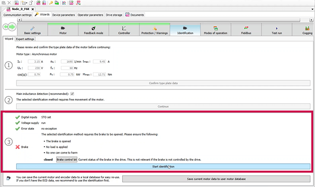Select the Fieldbus wizard step
The height and width of the screenshot is (187, 315).
[246, 30]
